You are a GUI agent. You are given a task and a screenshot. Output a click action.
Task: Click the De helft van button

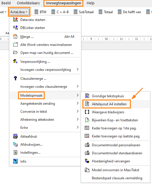129,12
